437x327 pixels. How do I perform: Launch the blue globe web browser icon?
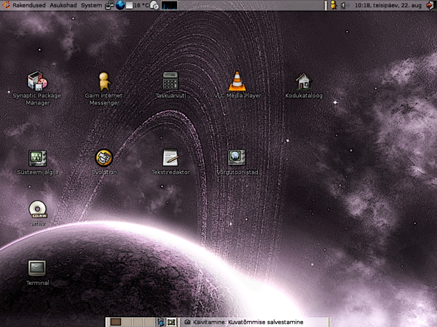tap(120, 5)
